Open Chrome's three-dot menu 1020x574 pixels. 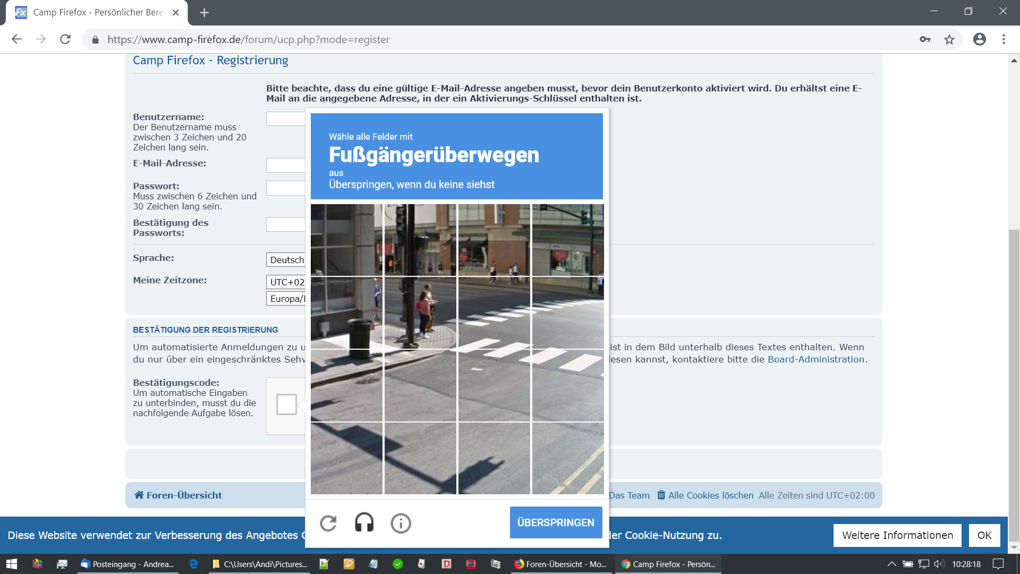tap(1004, 39)
